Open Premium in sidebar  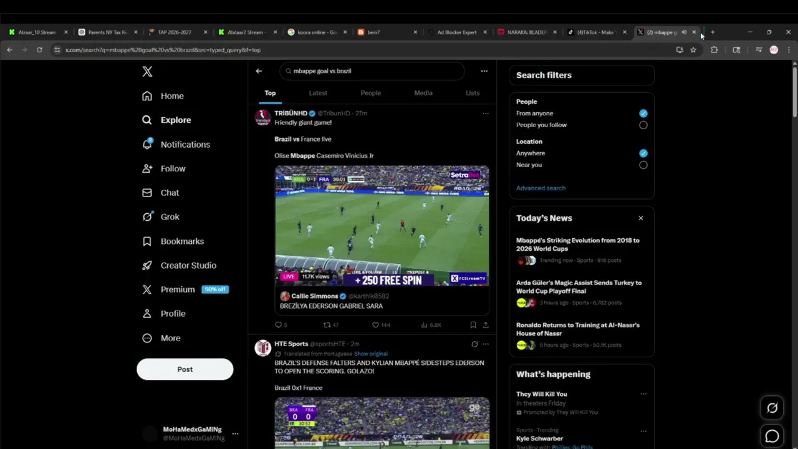(185, 289)
